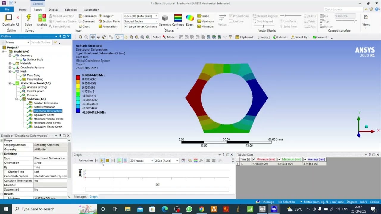Open the Scoped Bodies dropdown
This screenshot has width=381, height=214.
click(x=141, y=21)
